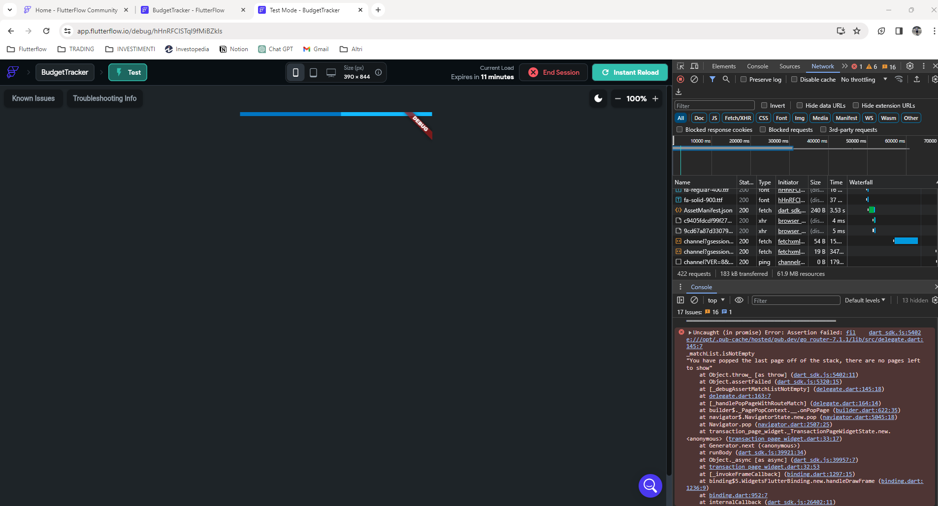The width and height of the screenshot is (938, 506).
Task: Switch to the Elements tab
Action: pos(724,66)
